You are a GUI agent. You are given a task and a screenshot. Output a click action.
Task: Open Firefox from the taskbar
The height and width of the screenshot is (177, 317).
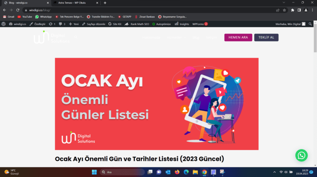pyautogui.click(x=177, y=172)
